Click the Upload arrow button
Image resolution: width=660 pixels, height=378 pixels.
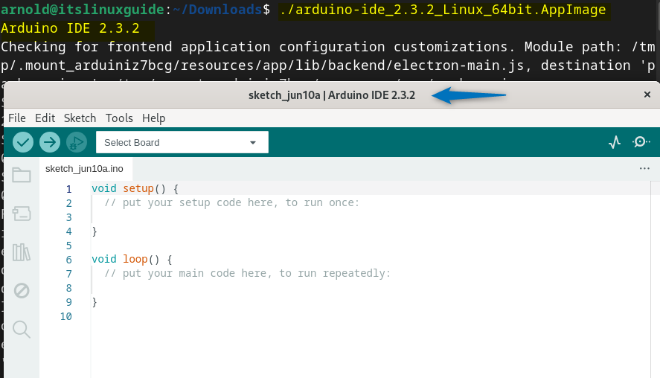click(50, 142)
